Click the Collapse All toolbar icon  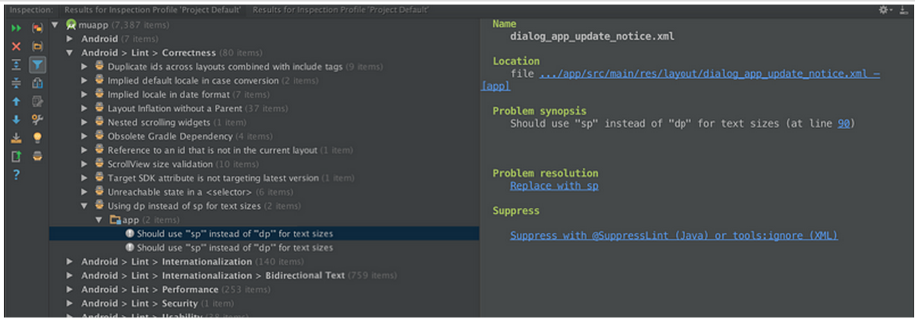click(16, 83)
